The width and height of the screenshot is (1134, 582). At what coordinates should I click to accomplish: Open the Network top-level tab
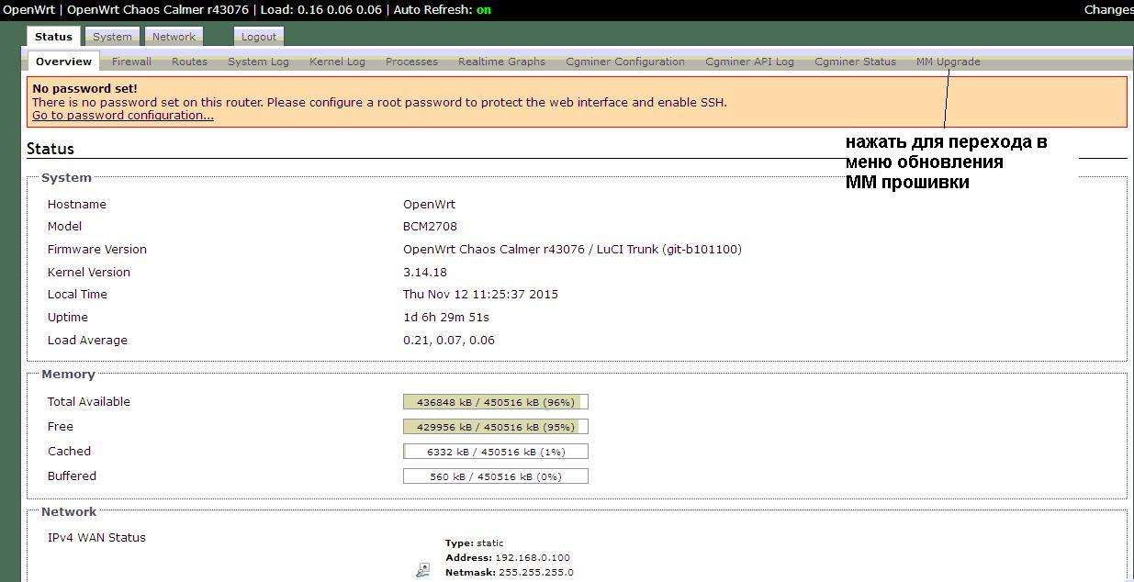(174, 37)
